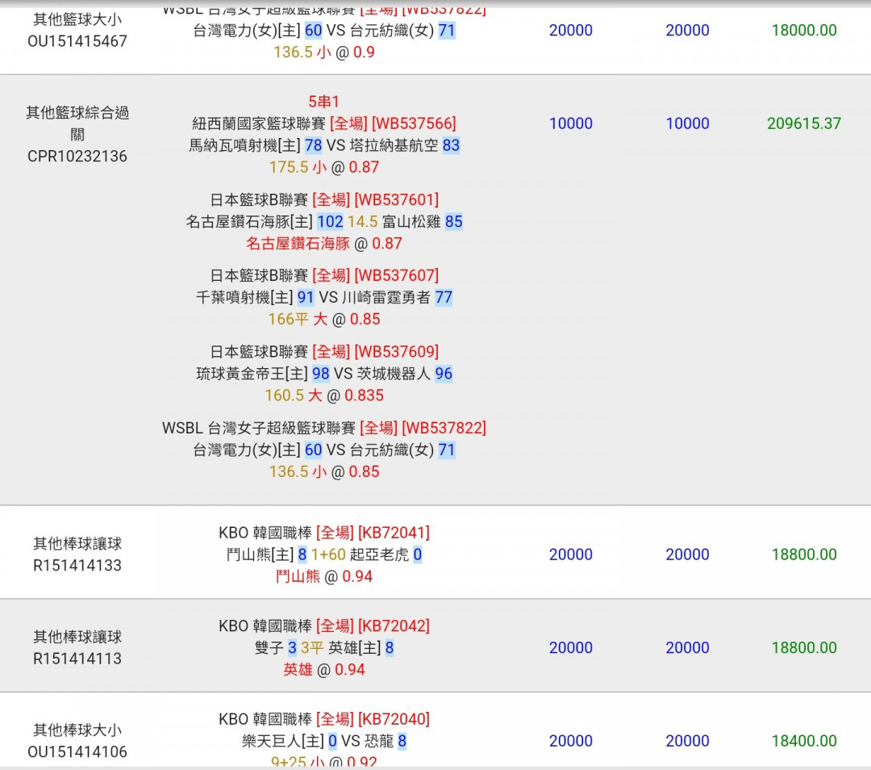The width and height of the screenshot is (871, 770).
Task: Click the pick 175.5 小 @ 0.87
Action: click(x=324, y=167)
